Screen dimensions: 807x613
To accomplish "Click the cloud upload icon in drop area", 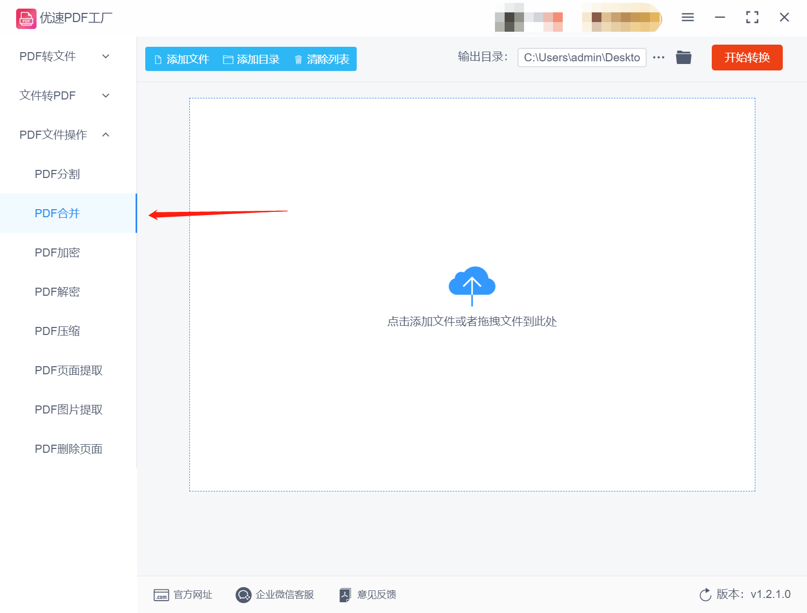I will point(472,286).
